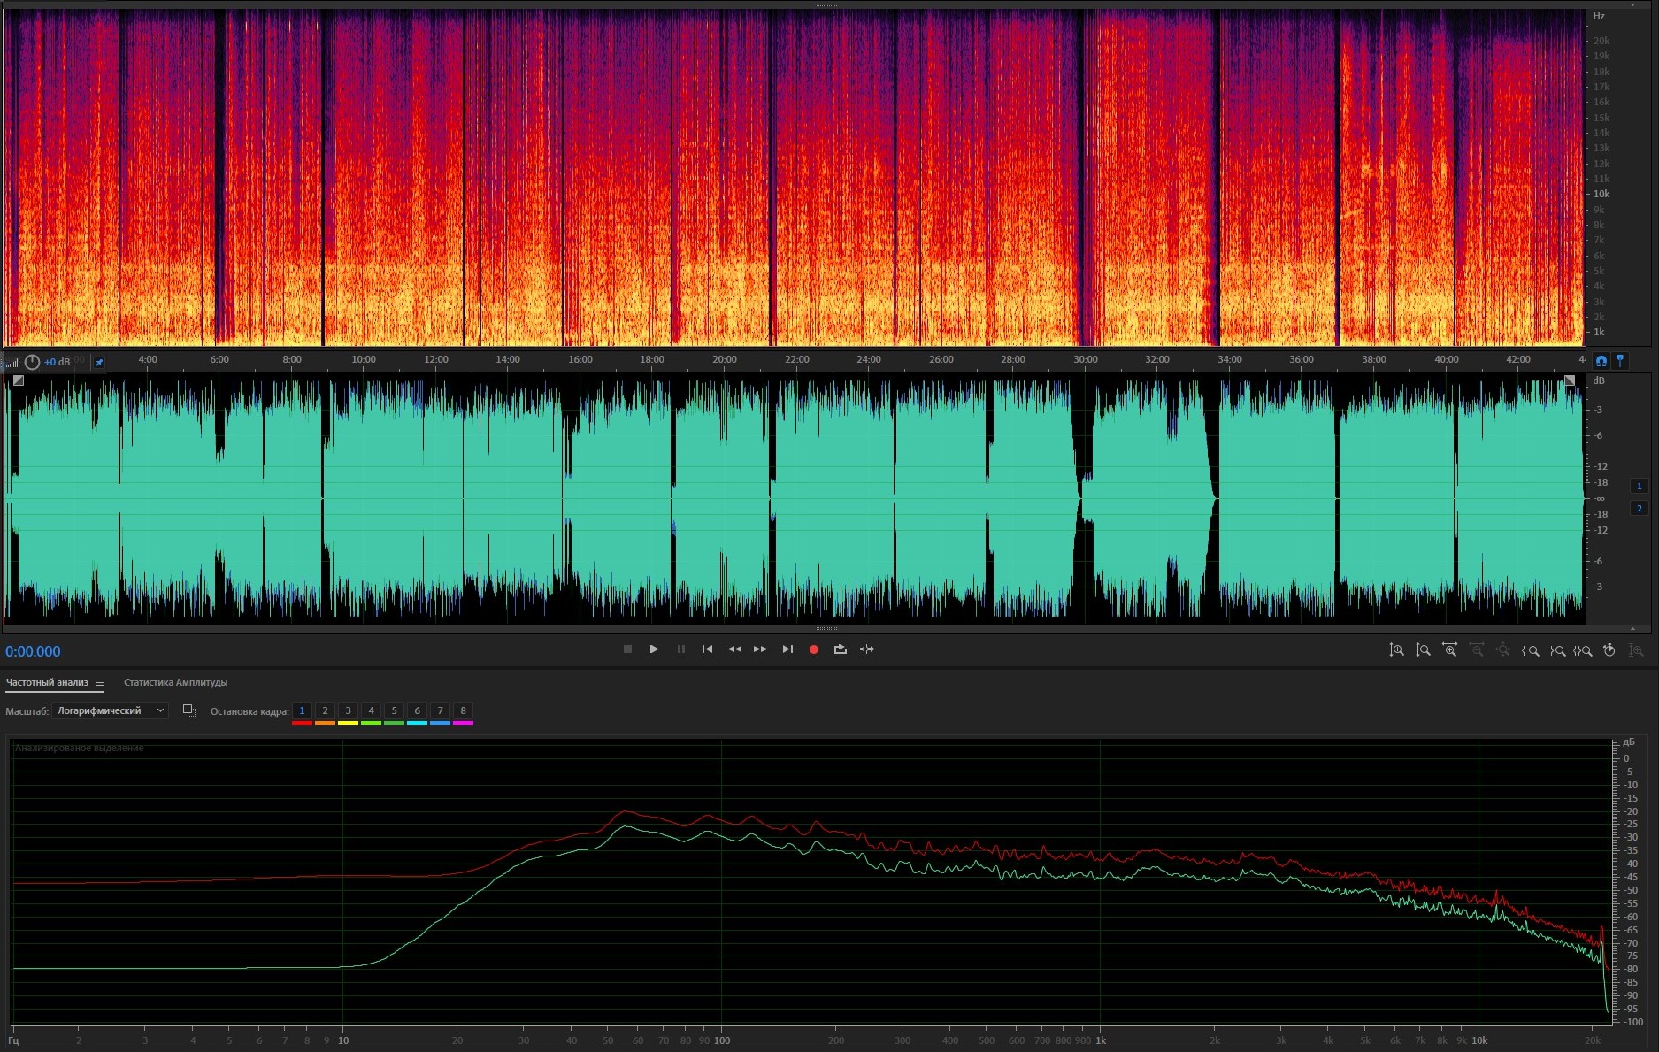Click the Zoom Reset timer icon
Image resolution: width=1659 pixels, height=1052 pixels.
tap(1609, 650)
